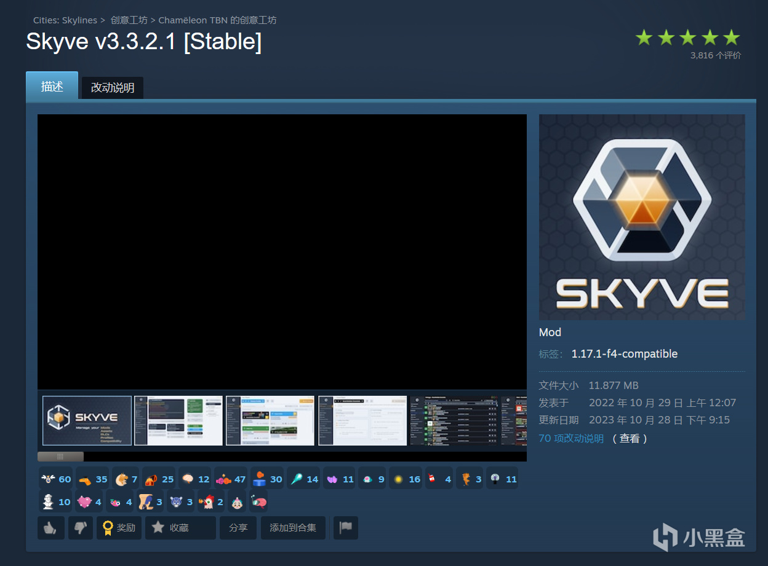Click the sun award badge showing 16
Viewport: 768px width, 566px height.
coord(406,479)
